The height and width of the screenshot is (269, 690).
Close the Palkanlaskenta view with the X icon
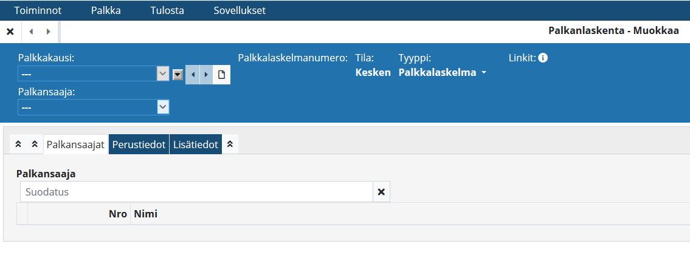point(10,32)
